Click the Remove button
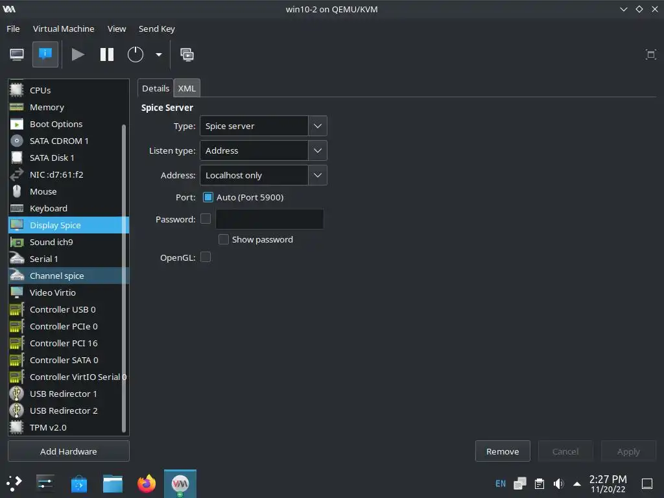664x498 pixels. (x=503, y=451)
